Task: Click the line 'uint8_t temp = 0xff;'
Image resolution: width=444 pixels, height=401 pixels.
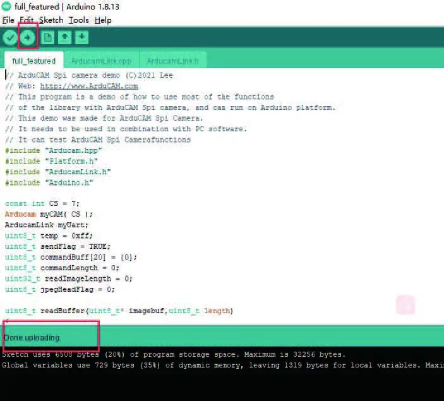Action: (x=49, y=236)
